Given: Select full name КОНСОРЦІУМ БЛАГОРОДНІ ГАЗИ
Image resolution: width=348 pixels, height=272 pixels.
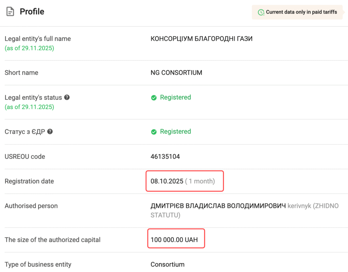Looking at the screenshot, I should click(202, 39).
